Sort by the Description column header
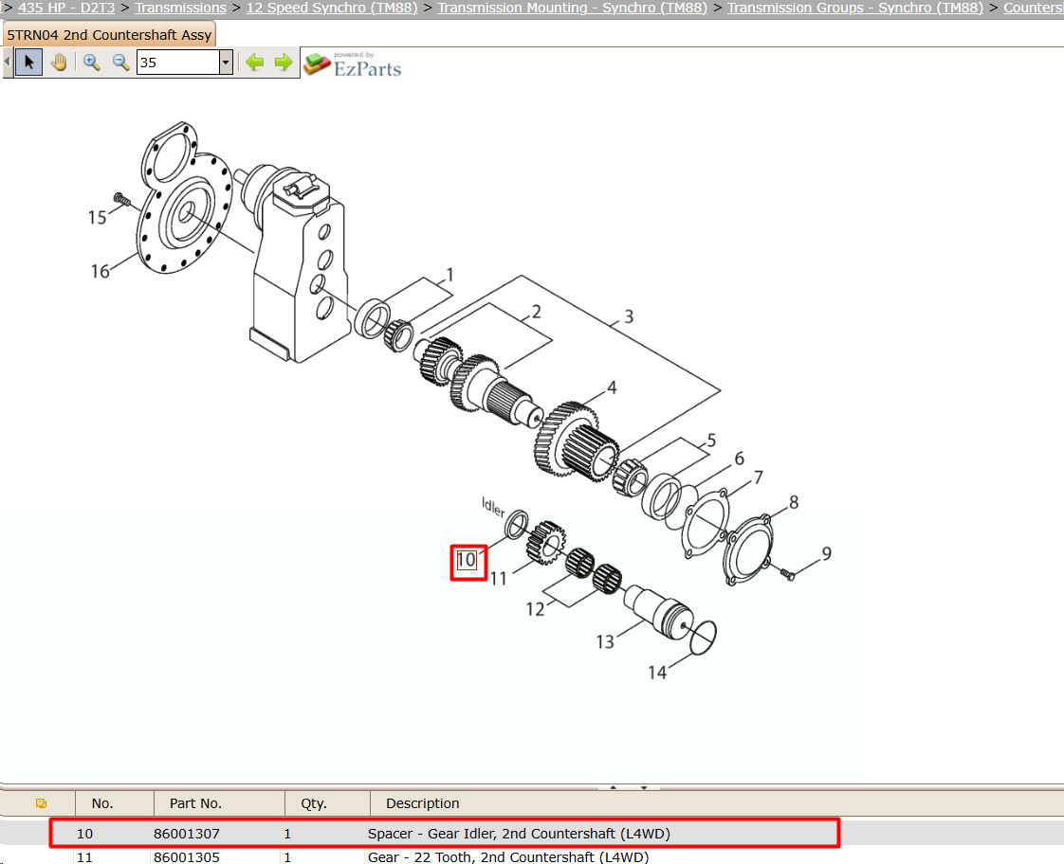 click(x=423, y=803)
